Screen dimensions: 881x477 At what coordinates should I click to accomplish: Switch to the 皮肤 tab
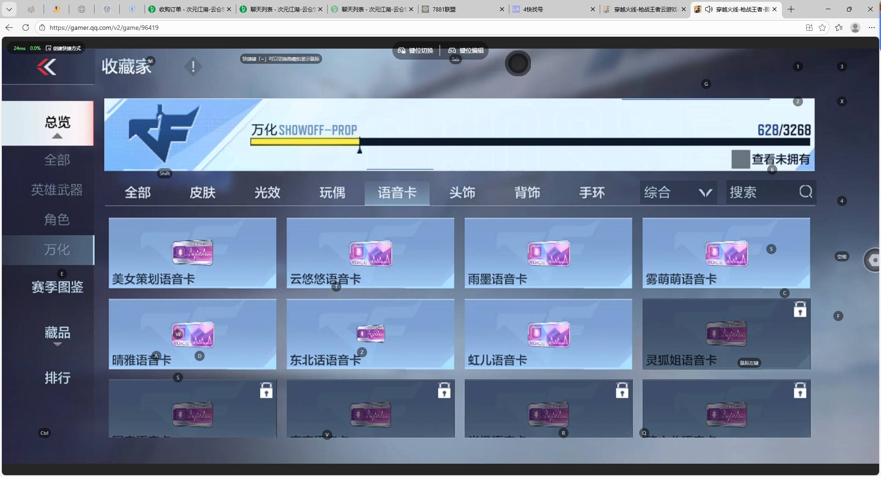tap(202, 193)
